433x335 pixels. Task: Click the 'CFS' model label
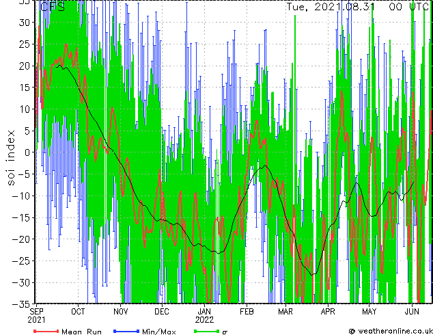click(x=53, y=7)
